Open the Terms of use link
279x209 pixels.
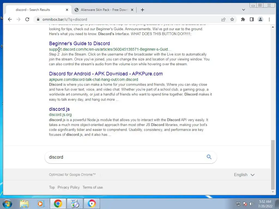click(93, 187)
